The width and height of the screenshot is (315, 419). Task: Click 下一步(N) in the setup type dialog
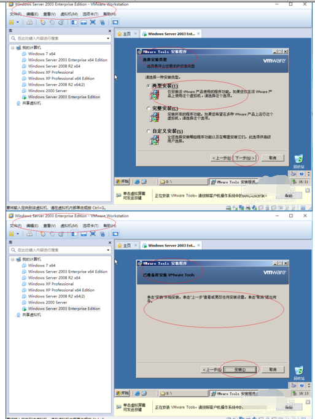244,158
